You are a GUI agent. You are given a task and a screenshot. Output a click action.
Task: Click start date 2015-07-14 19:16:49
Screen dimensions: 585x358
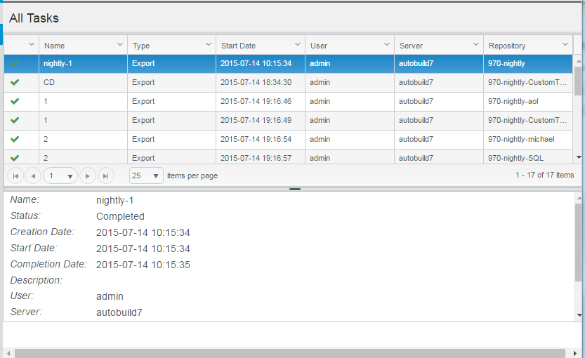coord(256,121)
